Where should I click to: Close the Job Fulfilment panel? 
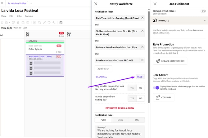tap(155, 4)
